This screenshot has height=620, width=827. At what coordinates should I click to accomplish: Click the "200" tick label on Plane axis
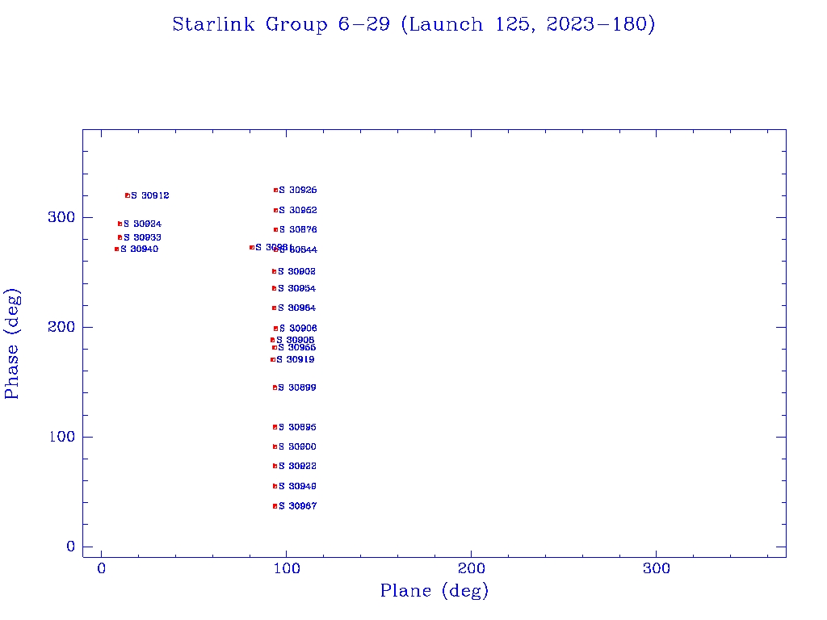471,568
